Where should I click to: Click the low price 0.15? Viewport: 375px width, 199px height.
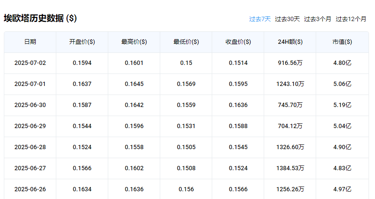pyautogui.click(x=186, y=63)
